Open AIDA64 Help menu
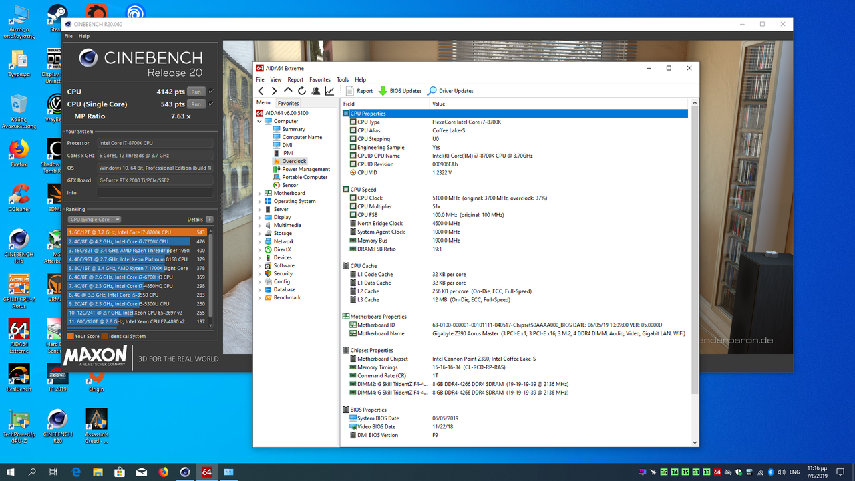The image size is (855, 481). coord(360,79)
